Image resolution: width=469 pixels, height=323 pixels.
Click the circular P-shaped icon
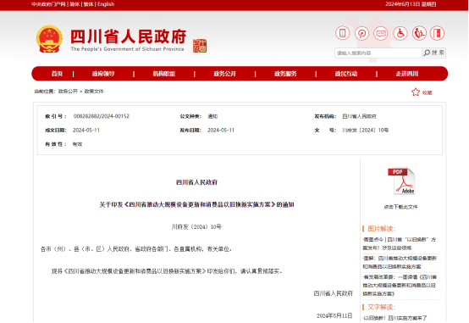pyautogui.click(x=361, y=33)
